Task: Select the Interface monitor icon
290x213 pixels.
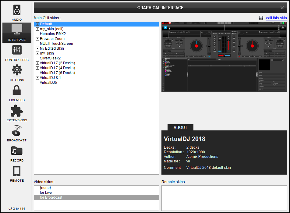Action: pyautogui.click(x=17, y=30)
